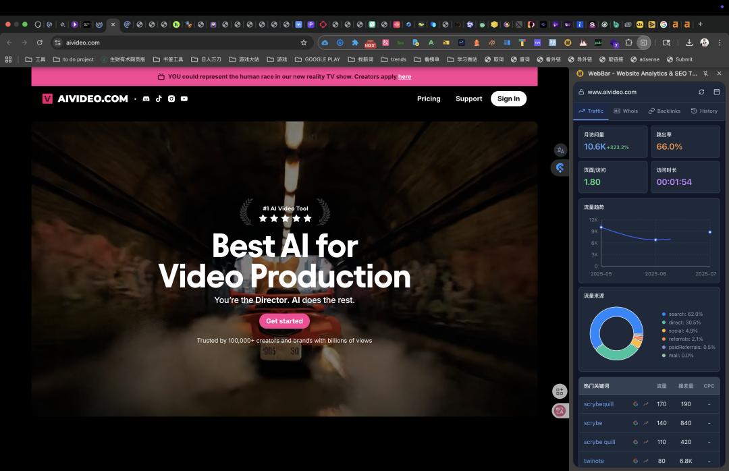
Task: Click WebBar window layout icon beside refresh
Action: click(716, 92)
